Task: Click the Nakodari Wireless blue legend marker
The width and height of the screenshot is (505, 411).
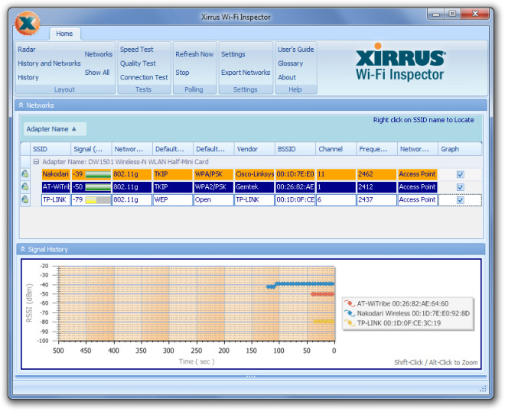Action: point(350,313)
